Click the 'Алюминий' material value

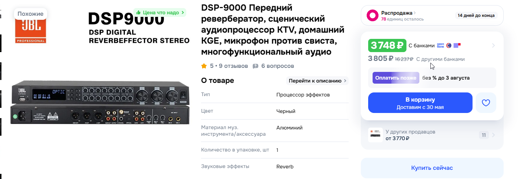[x=289, y=128]
